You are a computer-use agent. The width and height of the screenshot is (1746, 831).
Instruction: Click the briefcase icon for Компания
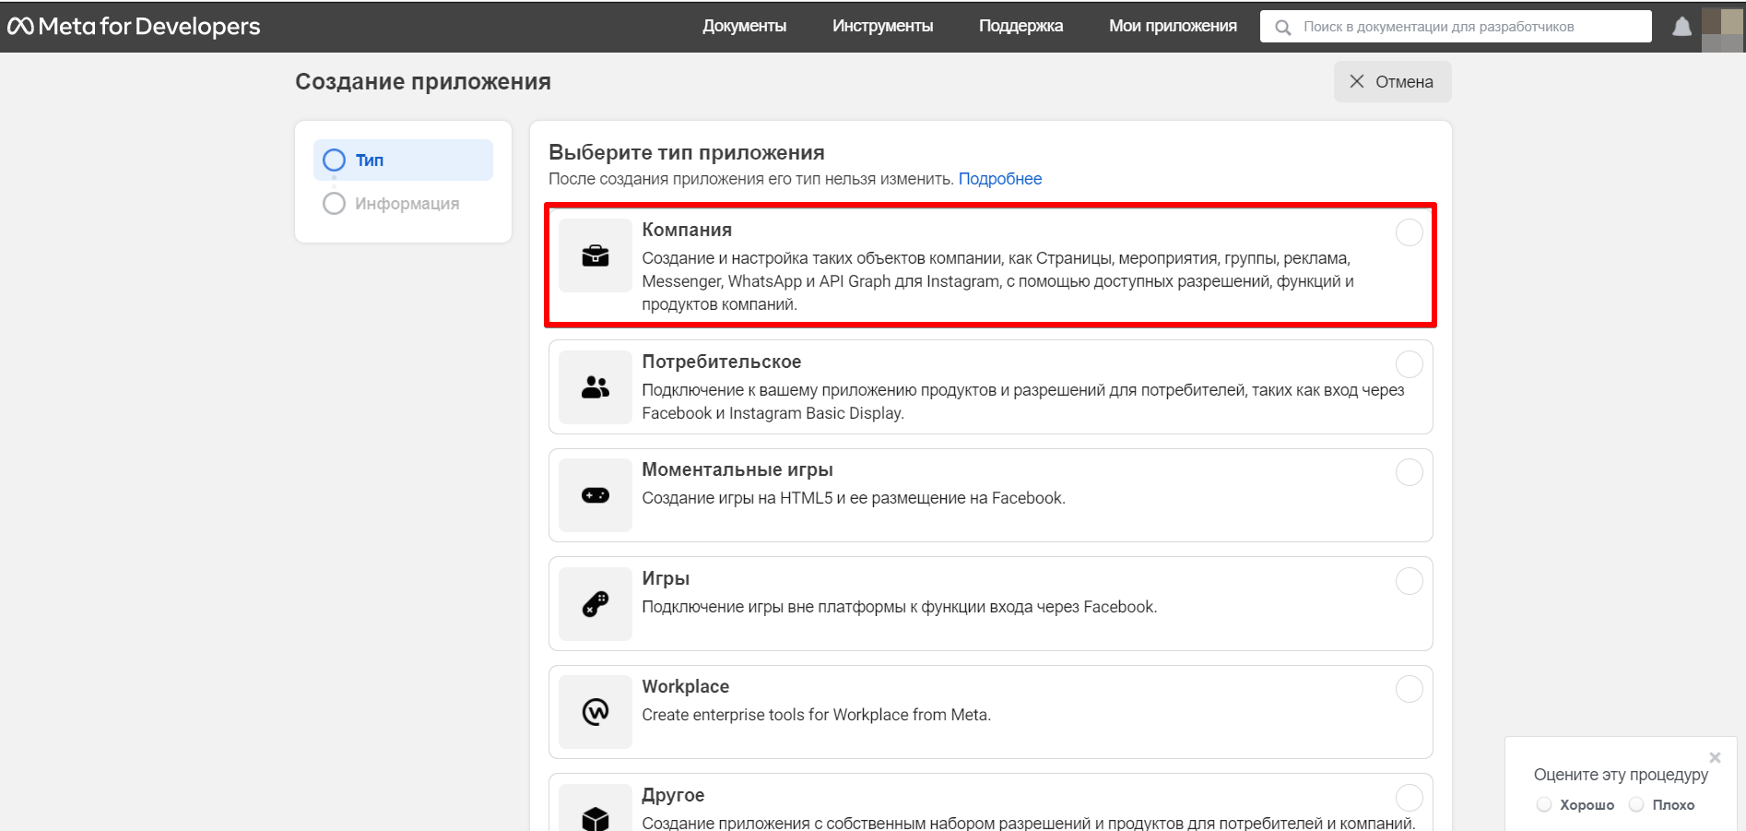(x=596, y=255)
